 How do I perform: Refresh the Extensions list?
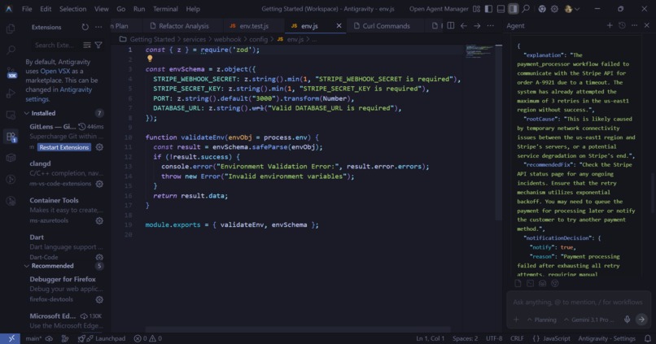[x=85, y=27]
